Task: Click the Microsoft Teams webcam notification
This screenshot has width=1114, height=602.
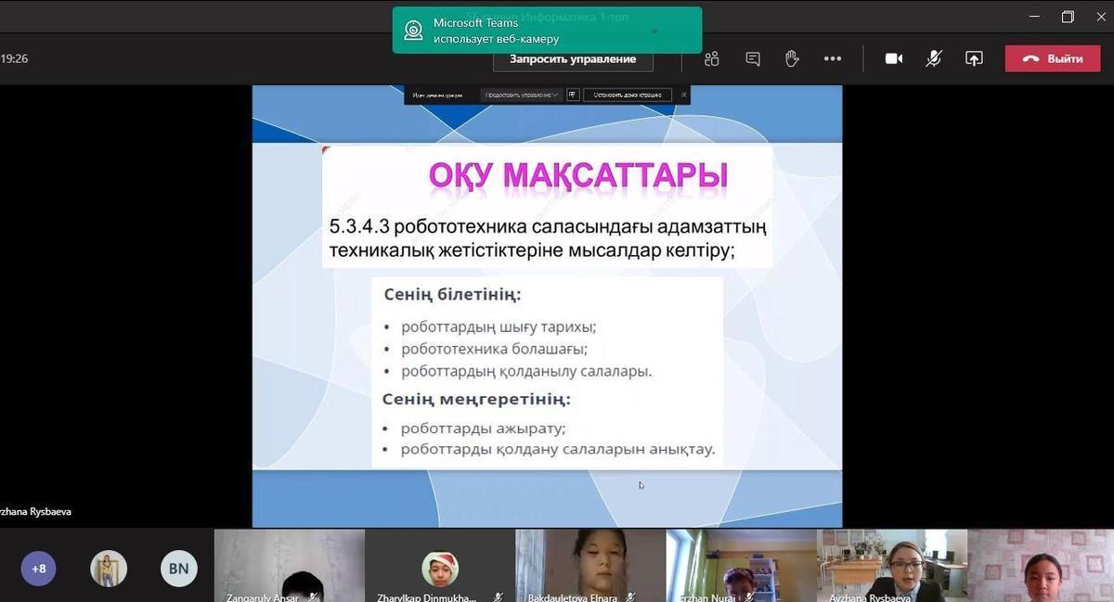Action: click(546, 31)
